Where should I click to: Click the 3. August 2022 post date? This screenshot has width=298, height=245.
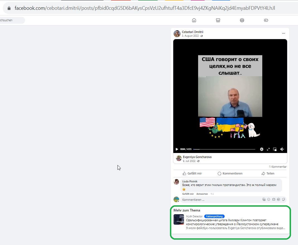(190, 36)
